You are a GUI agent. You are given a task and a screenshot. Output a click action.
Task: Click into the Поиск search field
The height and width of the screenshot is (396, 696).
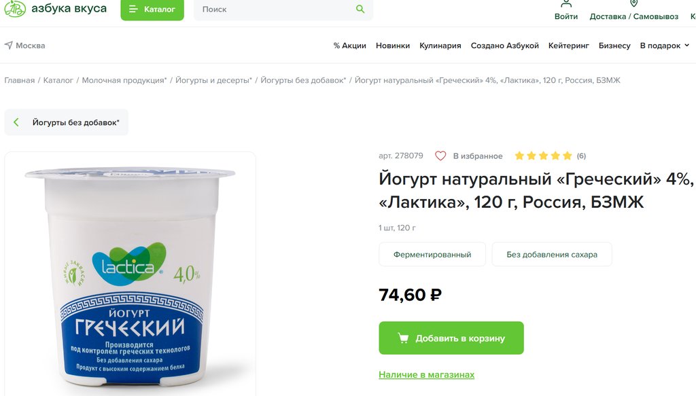pyautogui.click(x=275, y=10)
